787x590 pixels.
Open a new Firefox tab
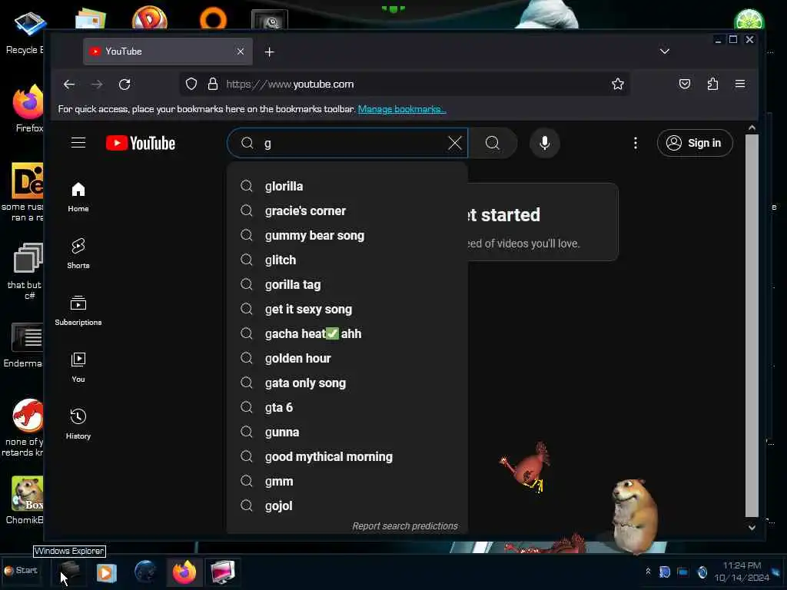point(270,51)
